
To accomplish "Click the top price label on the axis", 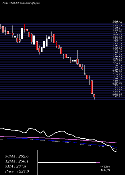I will 117,22.
